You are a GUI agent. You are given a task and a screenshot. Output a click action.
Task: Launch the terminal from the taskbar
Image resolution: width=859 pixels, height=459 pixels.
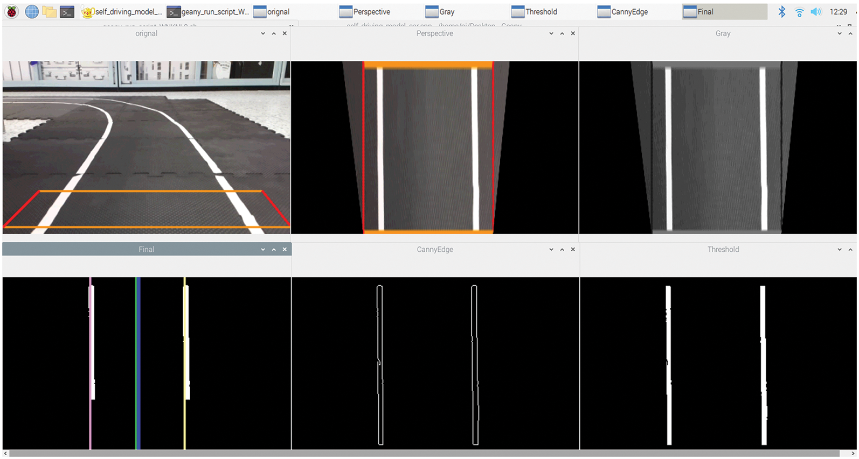click(67, 11)
